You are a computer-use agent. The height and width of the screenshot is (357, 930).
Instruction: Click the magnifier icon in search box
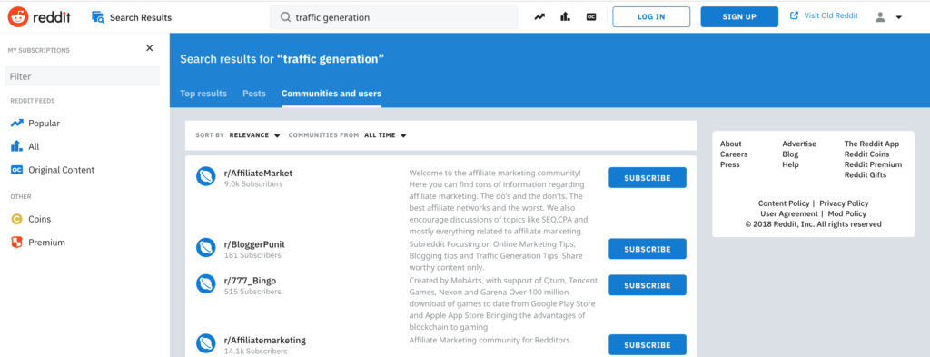[285, 17]
